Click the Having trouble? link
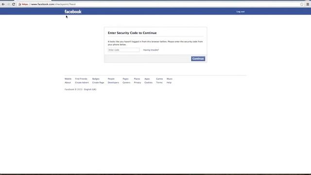This screenshot has height=175, width=311. click(151, 50)
